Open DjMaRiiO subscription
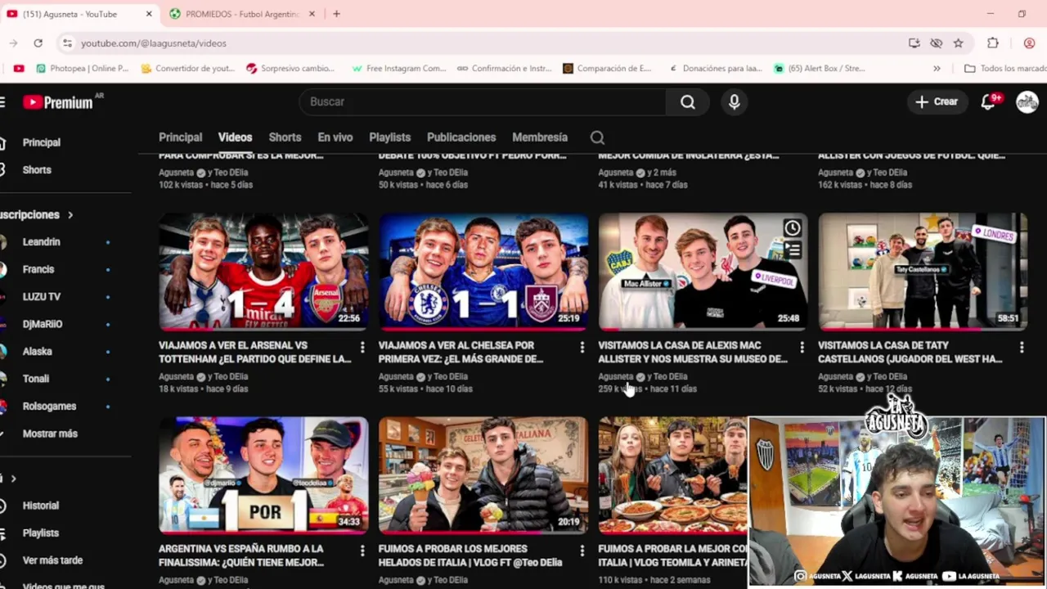 point(43,324)
